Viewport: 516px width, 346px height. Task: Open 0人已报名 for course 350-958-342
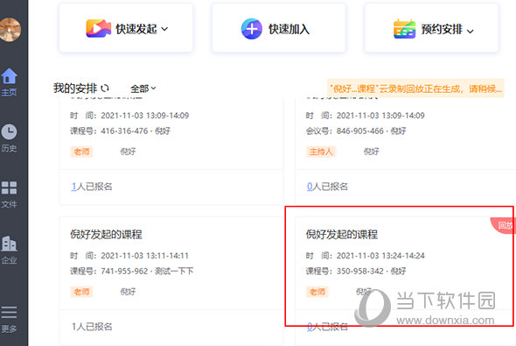[x=327, y=327]
